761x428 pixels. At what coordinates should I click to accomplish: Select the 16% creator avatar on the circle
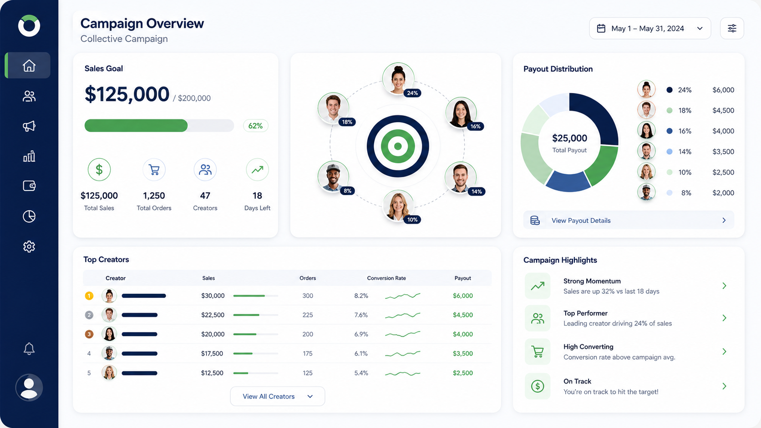pos(461,113)
